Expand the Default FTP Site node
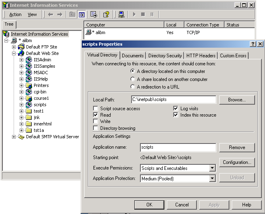This screenshot has height=214, width=265. pyautogui.click(x=14, y=47)
